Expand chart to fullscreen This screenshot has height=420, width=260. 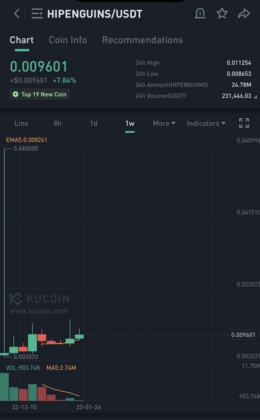click(244, 123)
